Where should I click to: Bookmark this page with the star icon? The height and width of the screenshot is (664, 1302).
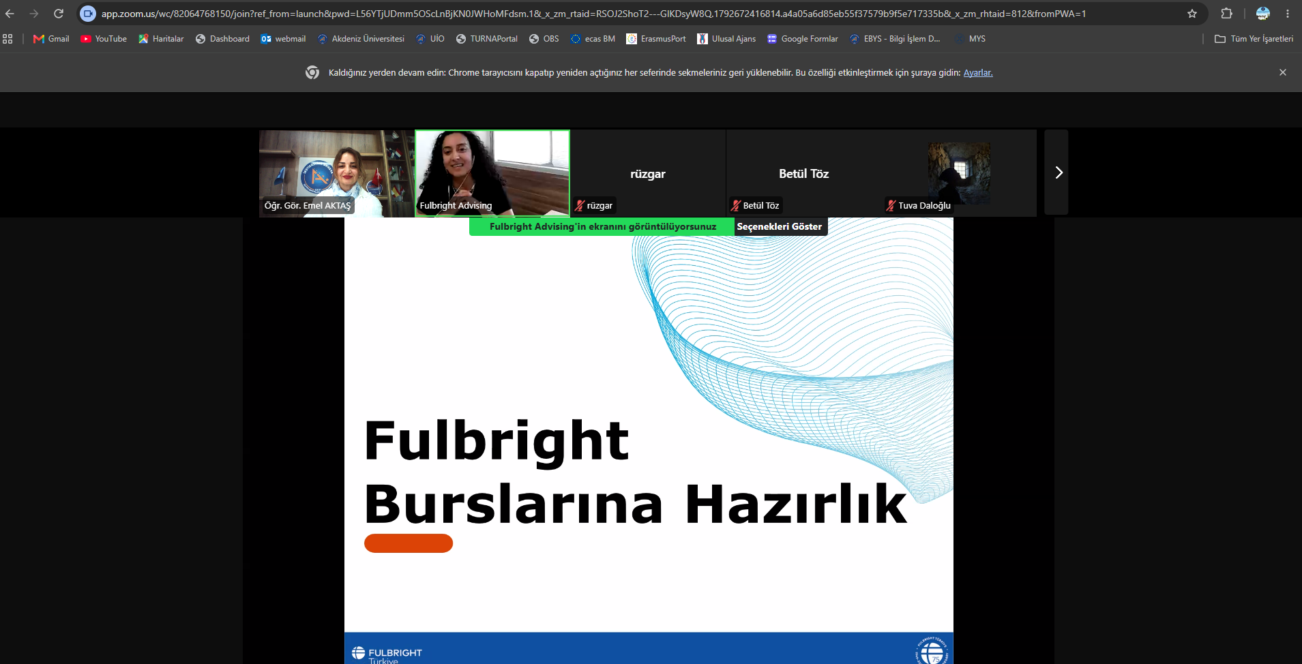click(x=1192, y=14)
